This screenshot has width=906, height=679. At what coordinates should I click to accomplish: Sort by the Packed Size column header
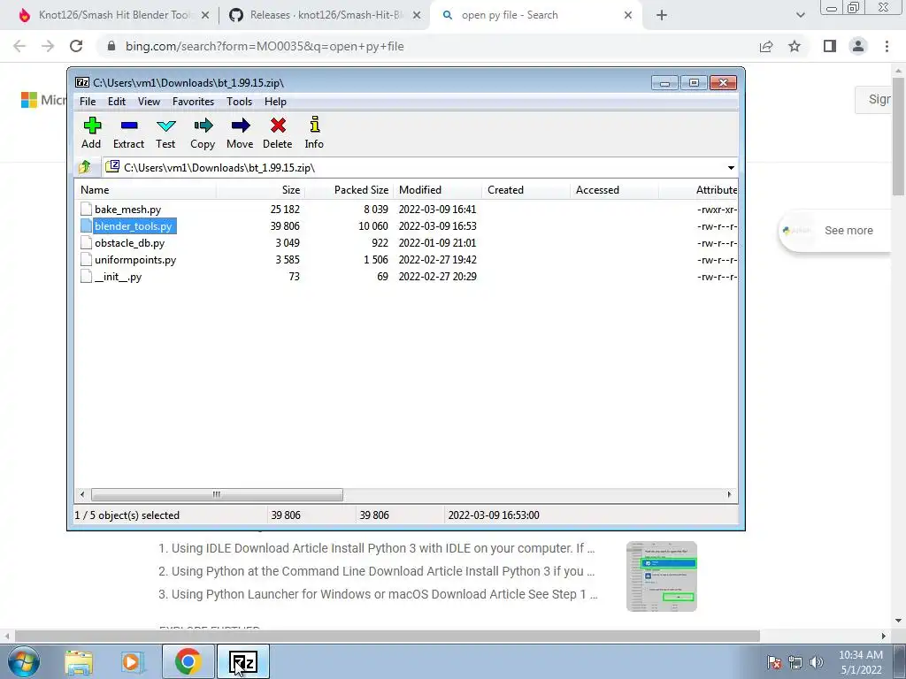(x=349, y=190)
